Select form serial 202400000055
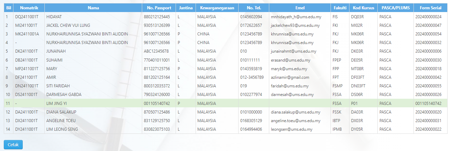The width and height of the screenshot is (450, 151). click(x=428, y=86)
